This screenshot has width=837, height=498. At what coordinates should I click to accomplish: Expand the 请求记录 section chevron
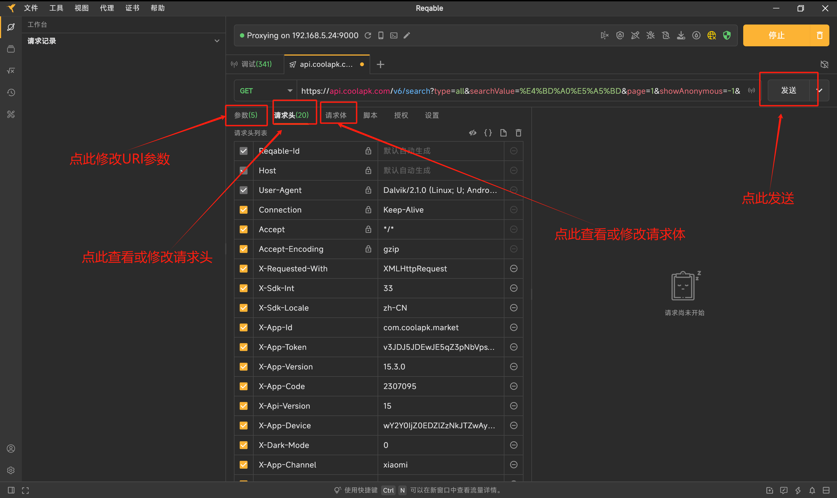click(x=217, y=41)
